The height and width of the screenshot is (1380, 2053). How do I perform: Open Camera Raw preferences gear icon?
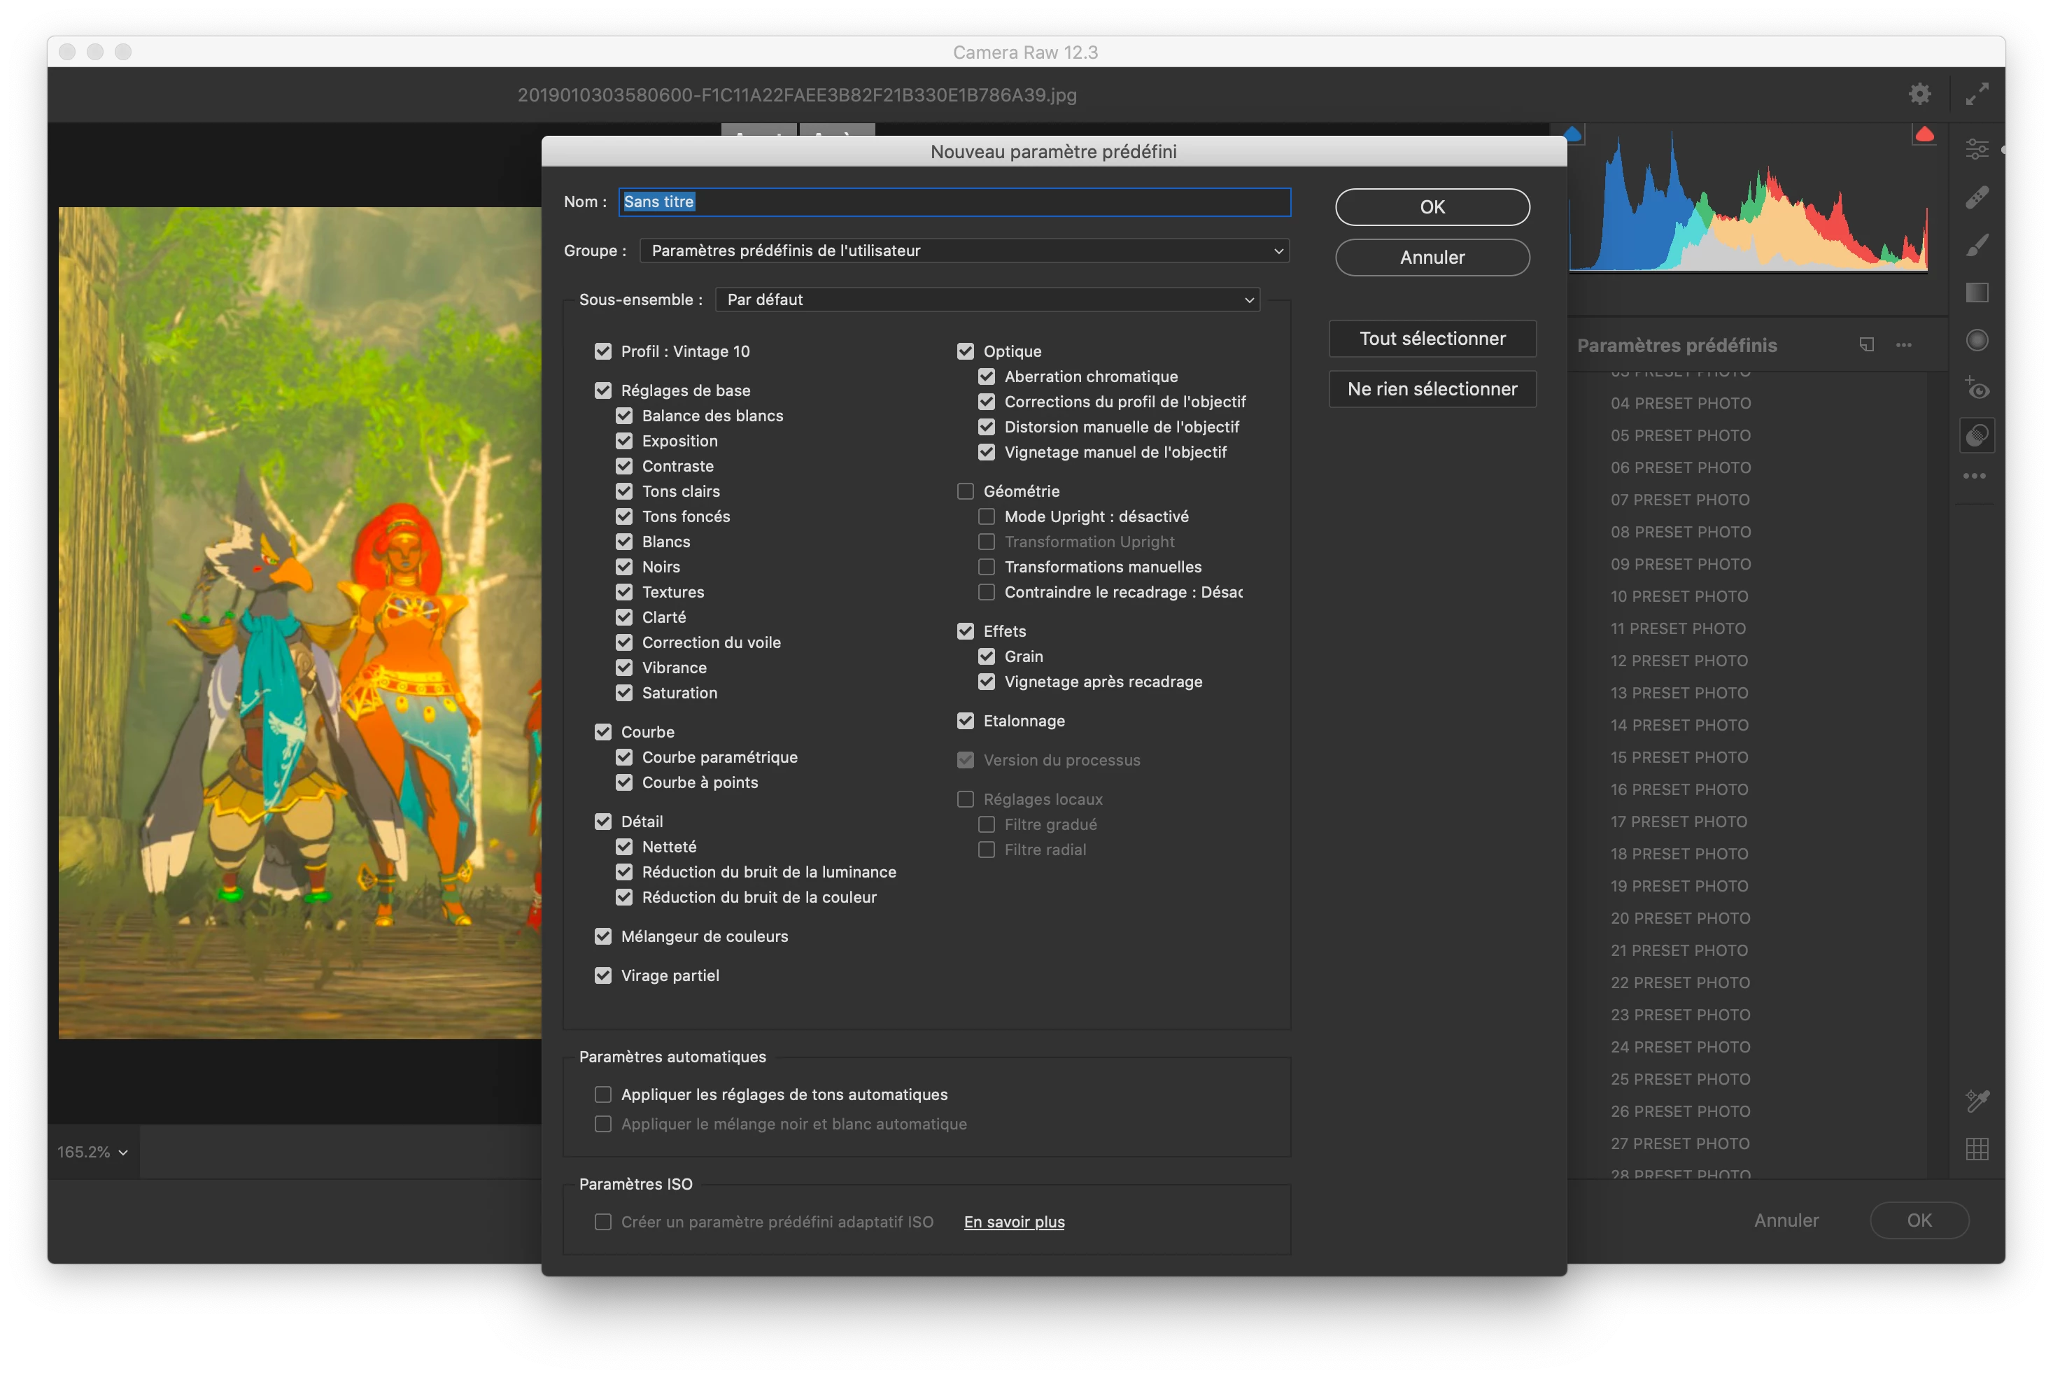(x=1919, y=94)
